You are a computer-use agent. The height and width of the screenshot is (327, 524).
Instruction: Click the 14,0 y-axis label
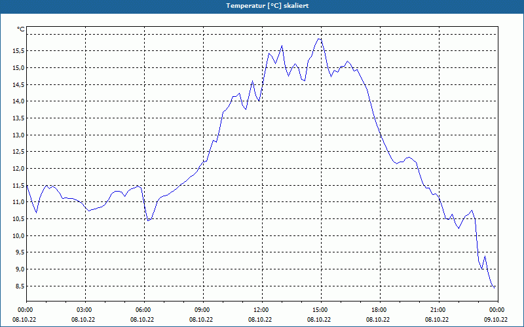click(18, 101)
